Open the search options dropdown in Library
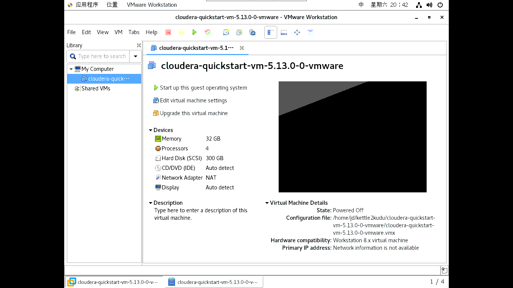Image resolution: width=513 pixels, height=288 pixels. (136, 56)
